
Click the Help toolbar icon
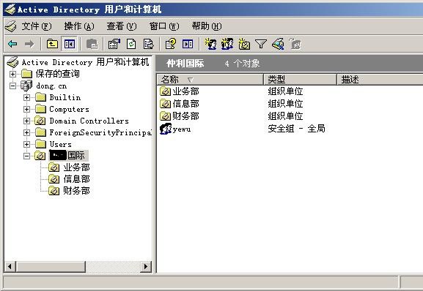pyautogui.click(x=171, y=44)
